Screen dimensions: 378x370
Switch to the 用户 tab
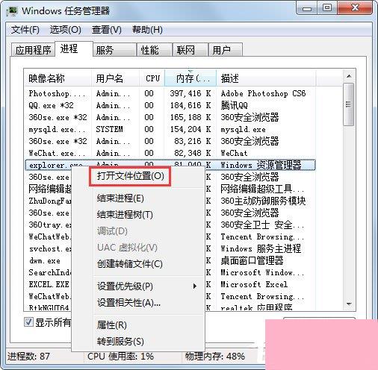[x=226, y=50]
